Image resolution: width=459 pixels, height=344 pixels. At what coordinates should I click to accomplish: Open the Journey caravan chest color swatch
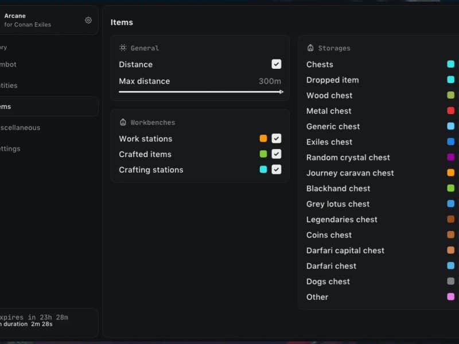(x=450, y=173)
